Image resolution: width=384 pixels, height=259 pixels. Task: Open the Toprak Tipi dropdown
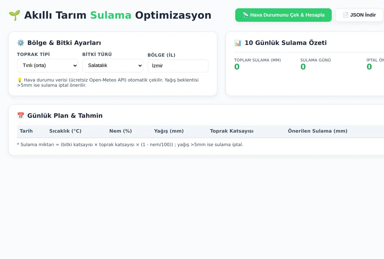pos(47,65)
